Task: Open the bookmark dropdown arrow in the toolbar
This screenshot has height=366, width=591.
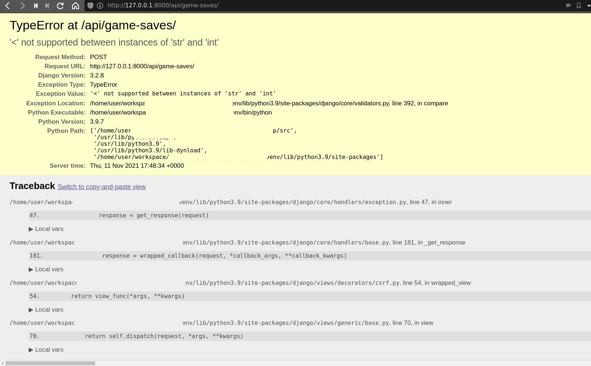Action: pyautogui.click(x=589, y=6)
